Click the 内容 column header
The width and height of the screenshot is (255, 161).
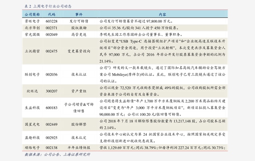pyautogui.click(x=162, y=15)
